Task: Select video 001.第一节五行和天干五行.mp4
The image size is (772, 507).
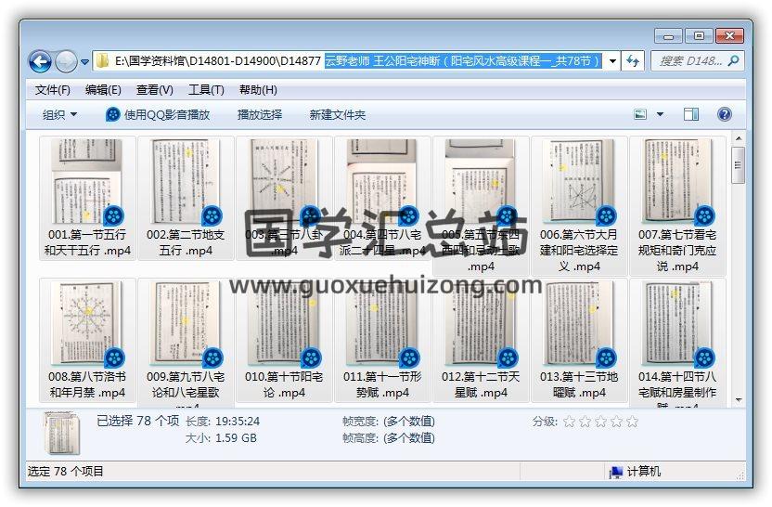Action: click(x=87, y=198)
